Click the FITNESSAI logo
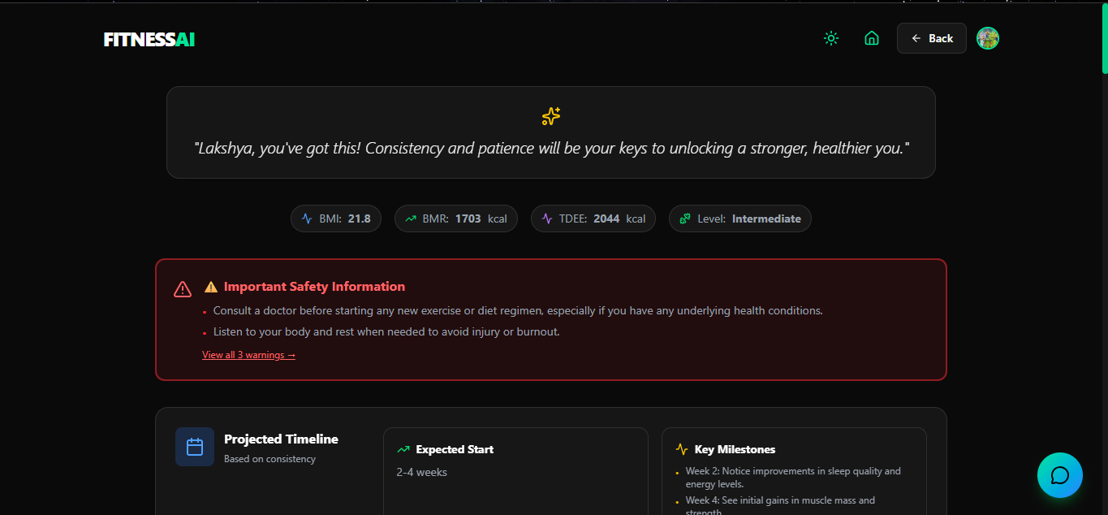The image size is (1108, 515). point(149,39)
